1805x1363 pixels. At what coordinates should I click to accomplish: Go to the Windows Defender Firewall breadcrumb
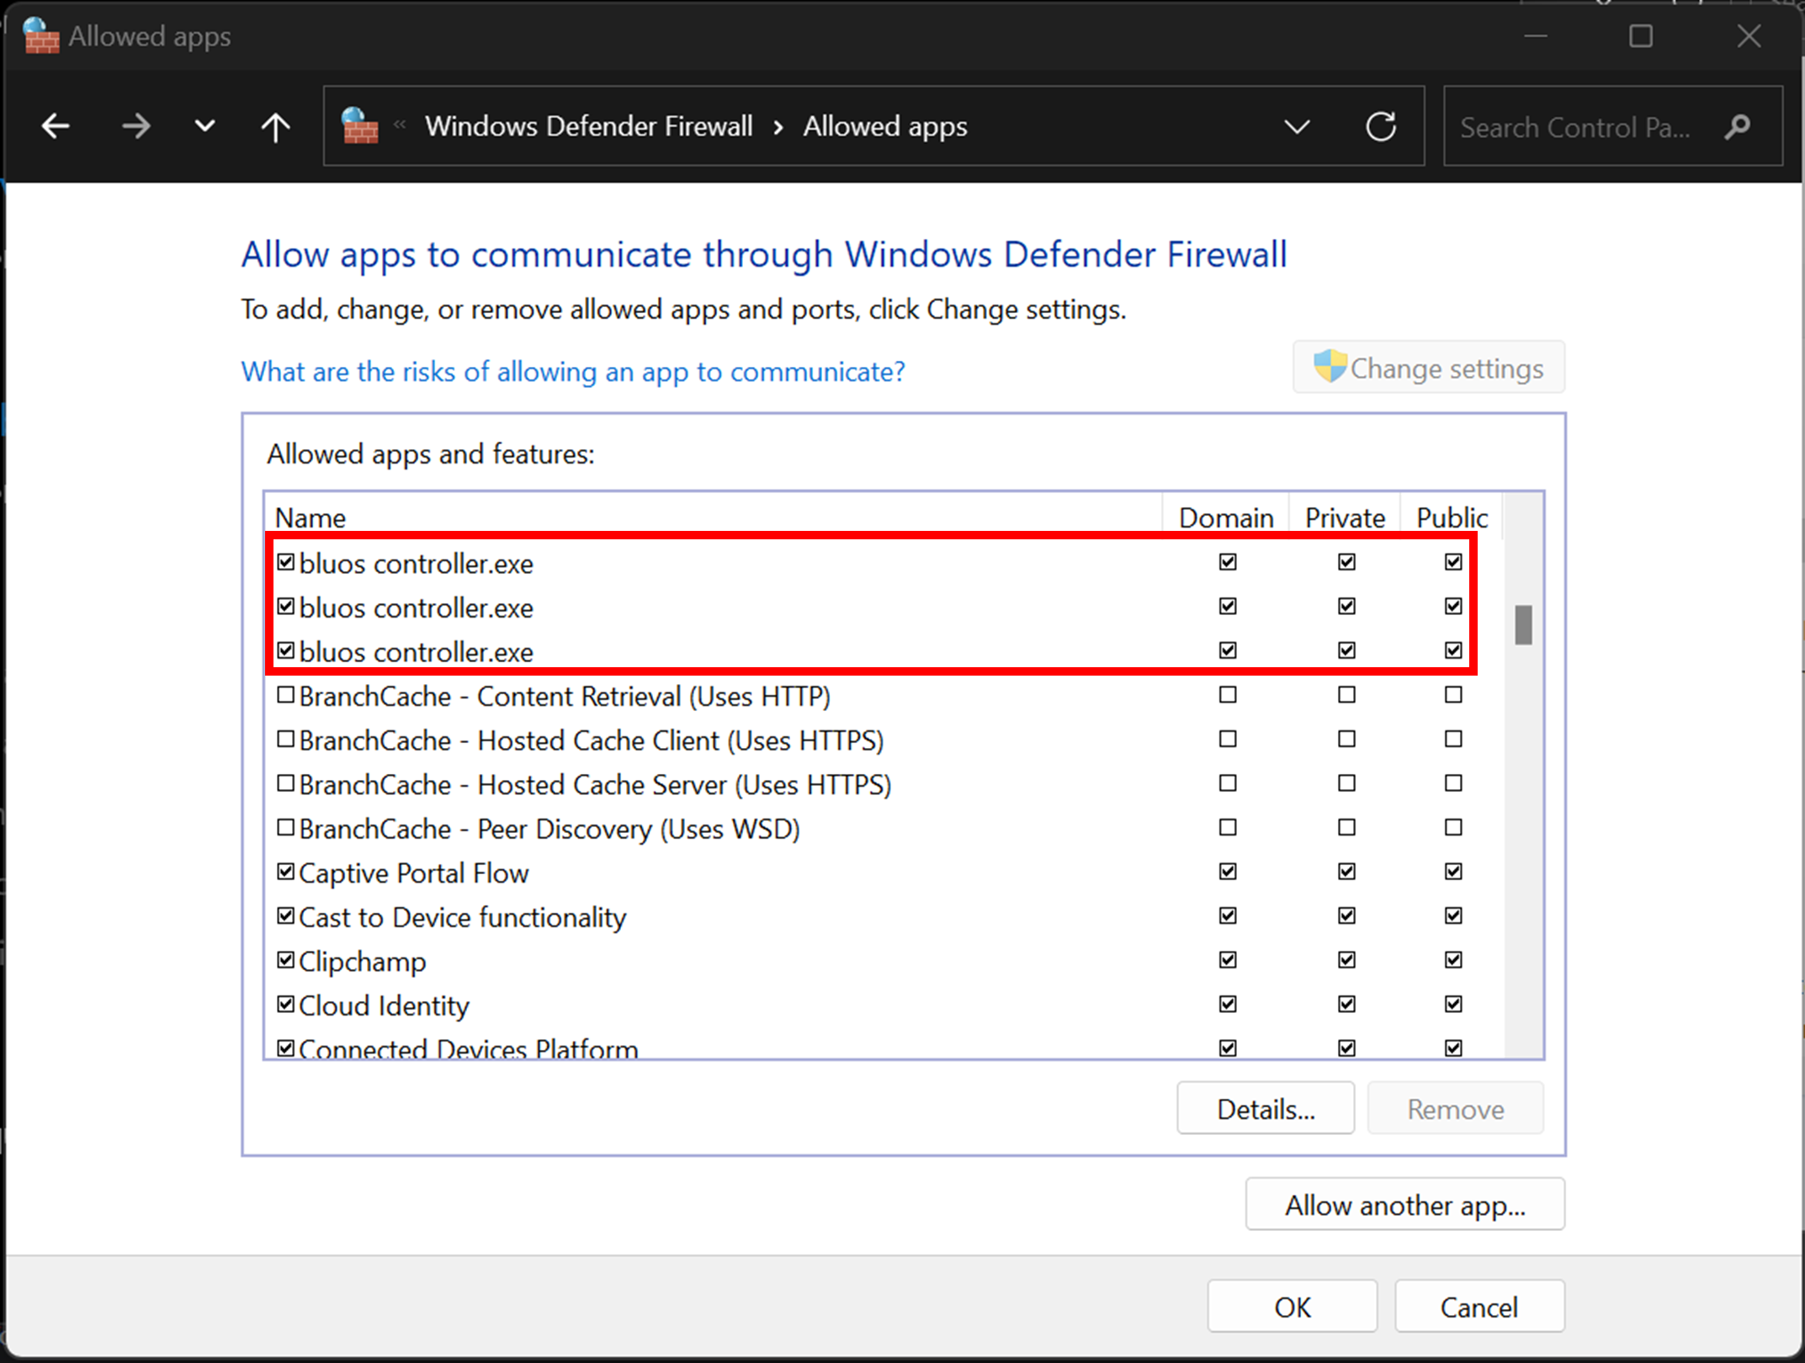tap(588, 127)
